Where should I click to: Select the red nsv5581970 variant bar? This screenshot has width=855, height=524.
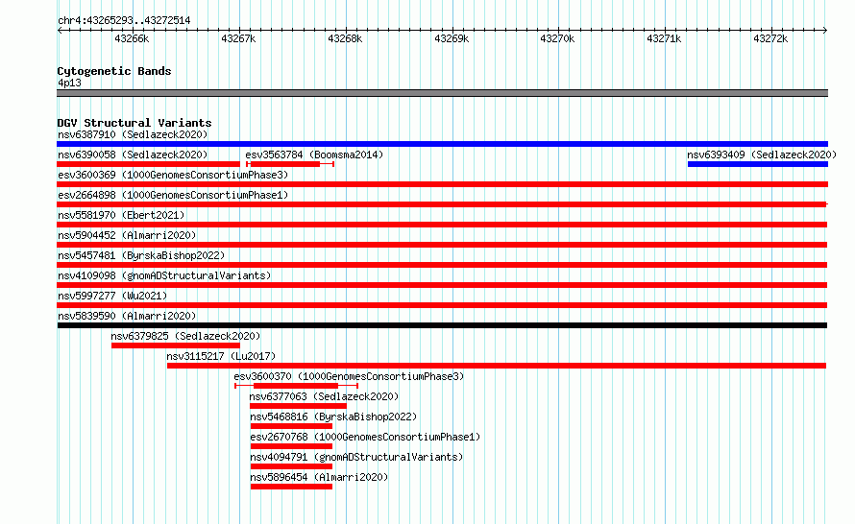point(442,225)
